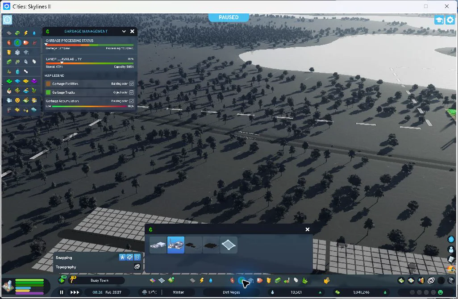Open the Roads infoview icon in left grid
Image resolution: width=458 pixels, height=299 pixels.
coord(9,33)
